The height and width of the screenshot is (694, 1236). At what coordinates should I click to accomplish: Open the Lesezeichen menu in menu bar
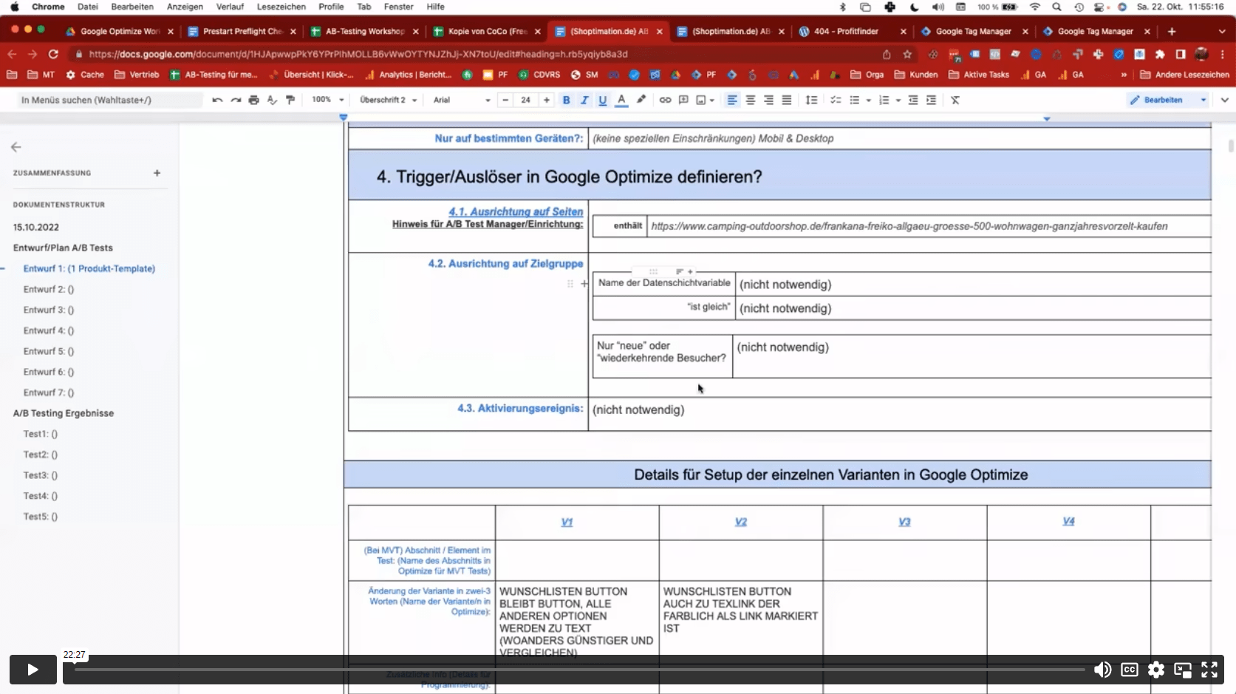pyautogui.click(x=281, y=7)
